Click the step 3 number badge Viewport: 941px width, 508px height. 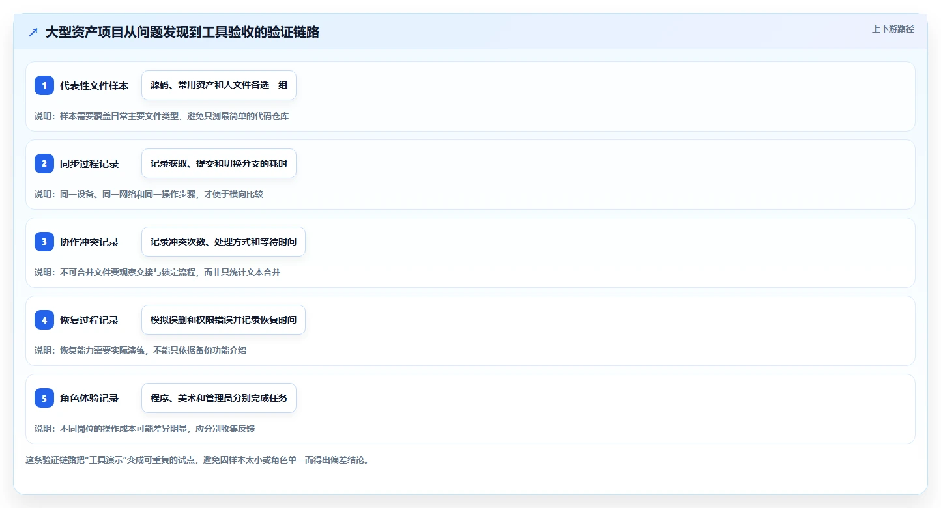[x=44, y=242]
